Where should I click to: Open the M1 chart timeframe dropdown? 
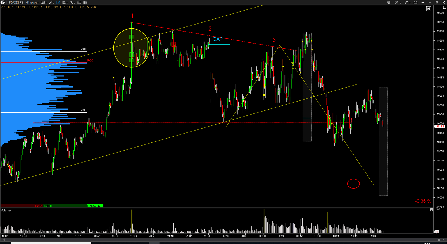point(32,3)
